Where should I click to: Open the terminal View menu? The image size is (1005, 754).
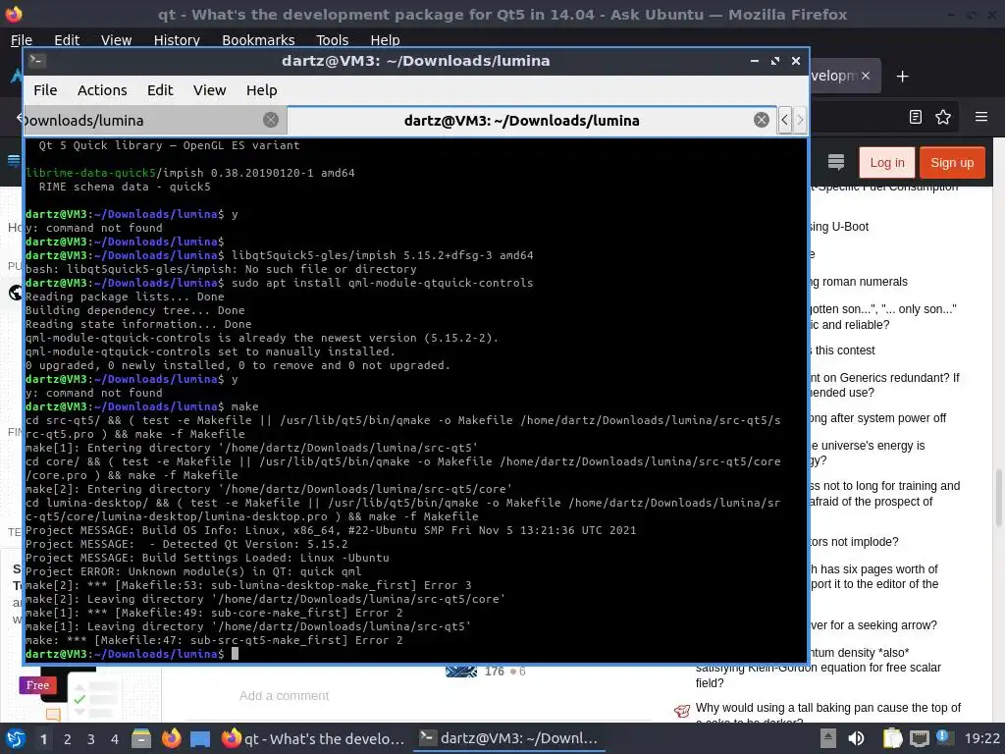[210, 90]
